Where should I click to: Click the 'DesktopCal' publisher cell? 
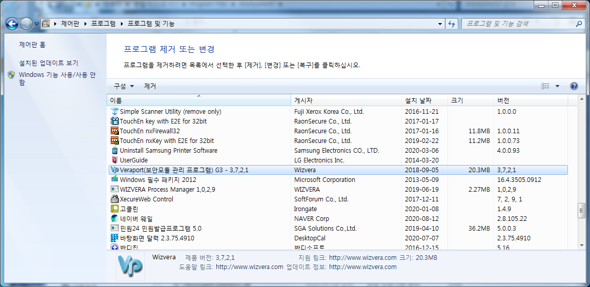[310, 238]
